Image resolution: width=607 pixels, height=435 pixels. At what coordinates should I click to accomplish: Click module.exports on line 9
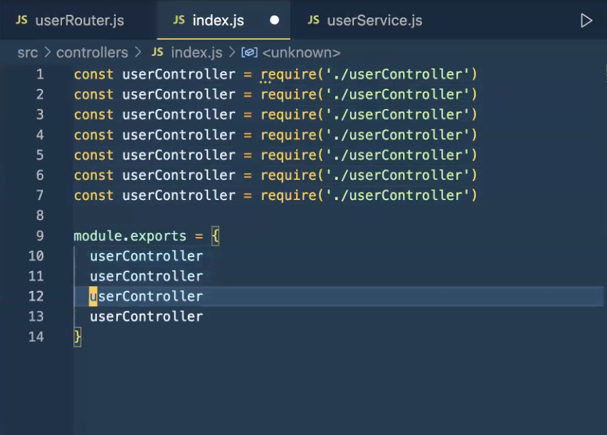point(130,236)
